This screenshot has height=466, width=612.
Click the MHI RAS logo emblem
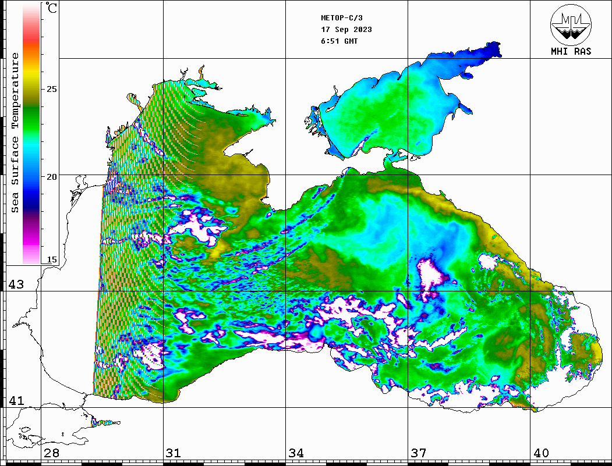[x=571, y=25]
